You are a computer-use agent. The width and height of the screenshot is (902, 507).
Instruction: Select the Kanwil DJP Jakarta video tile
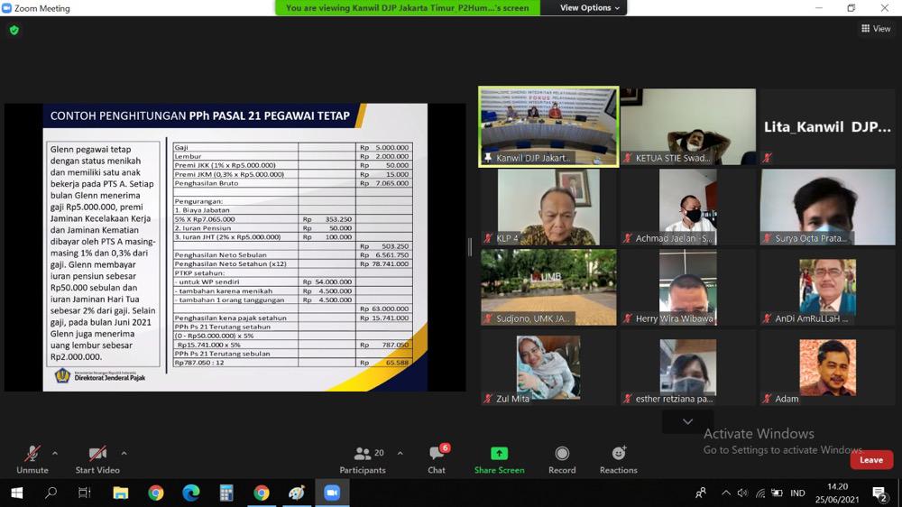click(548, 126)
